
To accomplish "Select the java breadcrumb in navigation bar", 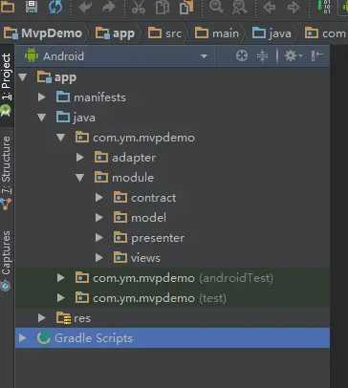I will pyautogui.click(x=272, y=33).
